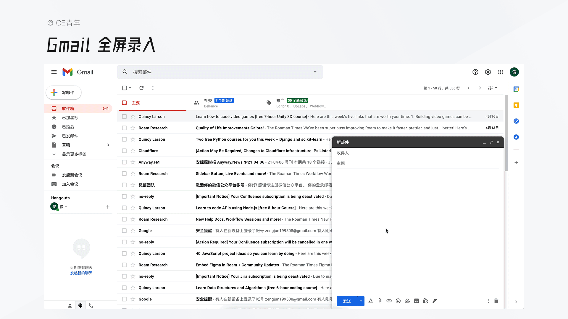The height and width of the screenshot is (319, 568).
Task: Tick the checkbox for the Anyway.FM email
Action: [124, 162]
